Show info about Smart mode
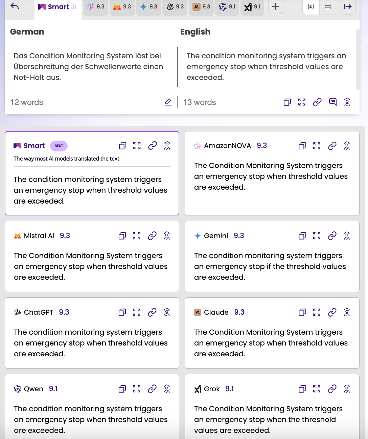 tap(73, 7)
